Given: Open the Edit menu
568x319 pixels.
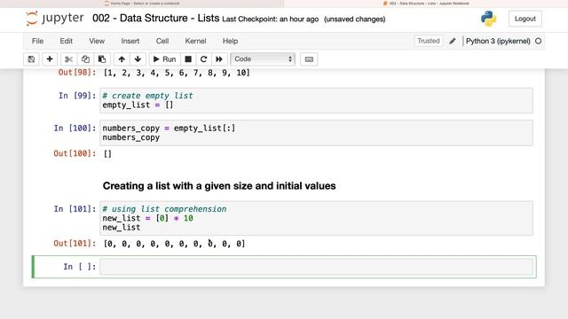Looking at the screenshot, I should coord(67,41).
